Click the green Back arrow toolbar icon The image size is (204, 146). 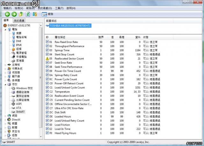click(7, 14)
